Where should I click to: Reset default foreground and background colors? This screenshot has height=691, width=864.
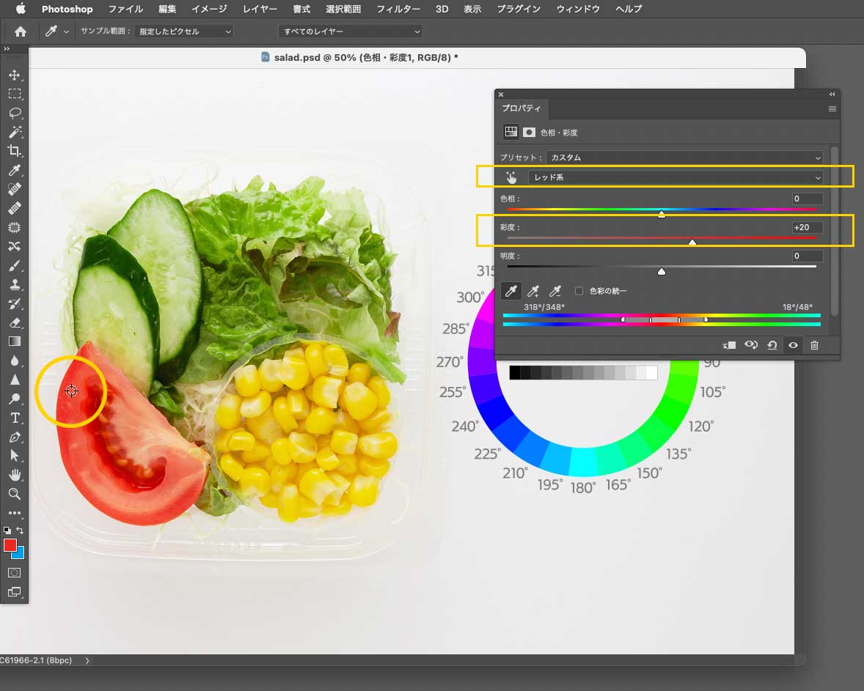point(7,531)
